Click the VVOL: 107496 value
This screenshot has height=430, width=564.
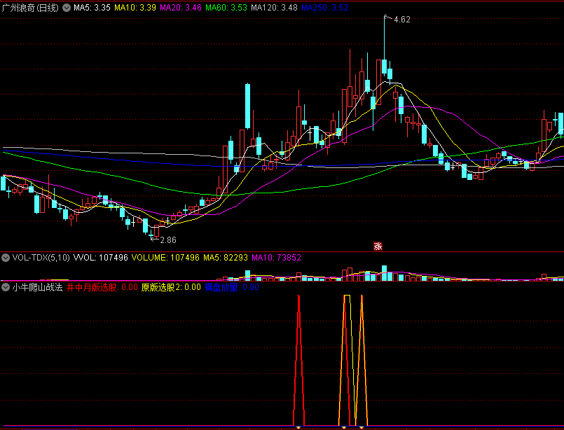pyautogui.click(x=101, y=258)
